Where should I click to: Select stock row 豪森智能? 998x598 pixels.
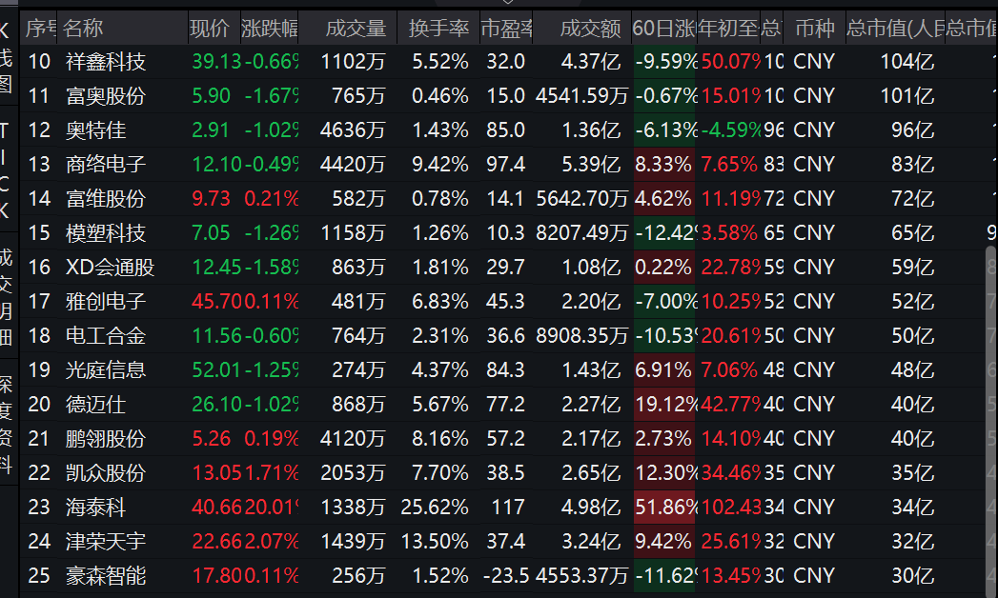(x=509, y=576)
